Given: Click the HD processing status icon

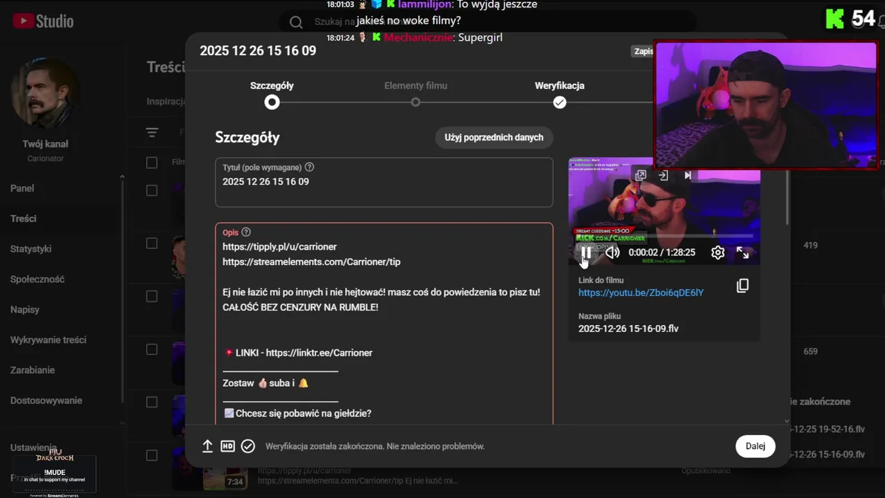Looking at the screenshot, I should 227,446.
